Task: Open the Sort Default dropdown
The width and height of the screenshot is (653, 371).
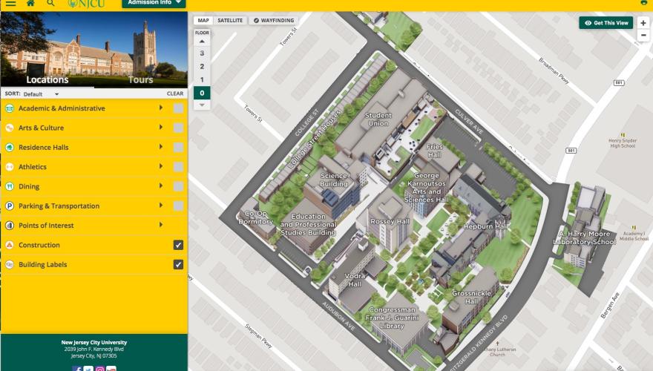Action: [41, 94]
